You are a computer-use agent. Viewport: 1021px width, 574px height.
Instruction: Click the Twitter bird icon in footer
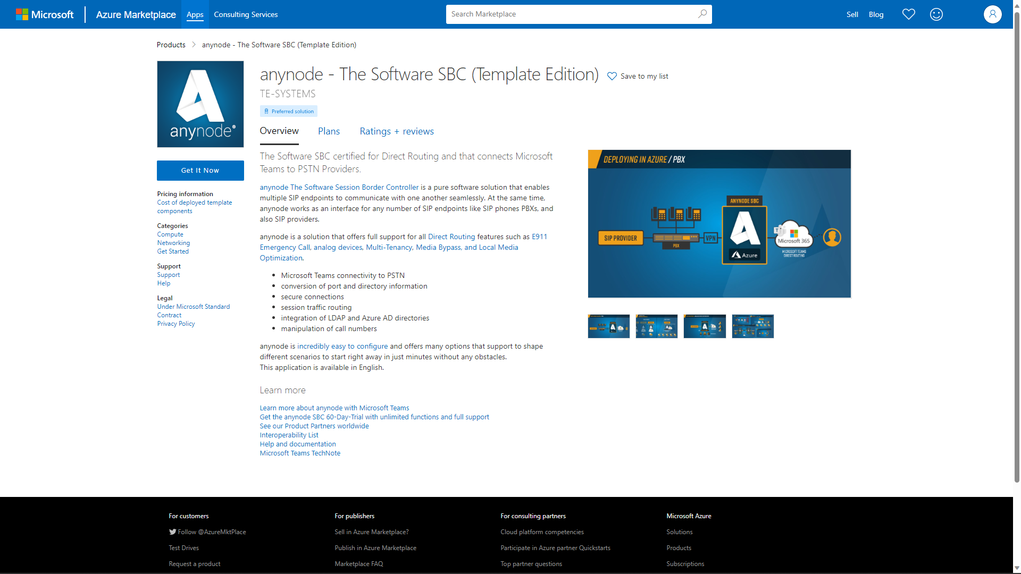pyautogui.click(x=172, y=531)
